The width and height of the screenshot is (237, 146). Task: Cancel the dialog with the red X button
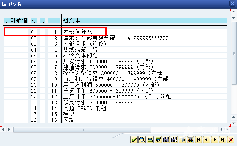point(231,140)
